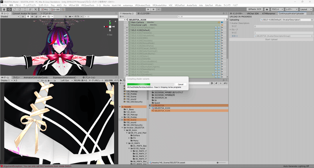Screen dimensions: 314x168
Task: Select the ContinuousAvatarUploader tab
Action: point(291,14)
